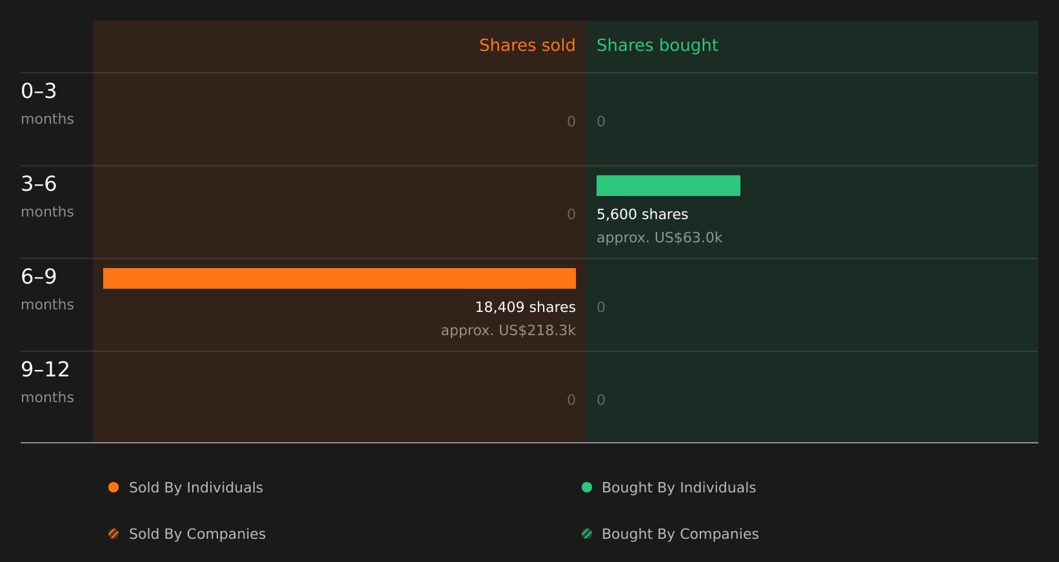Click the 5,600 shares value text
The height and width of the screenshot is (562, 1059).
click(642, 215)
